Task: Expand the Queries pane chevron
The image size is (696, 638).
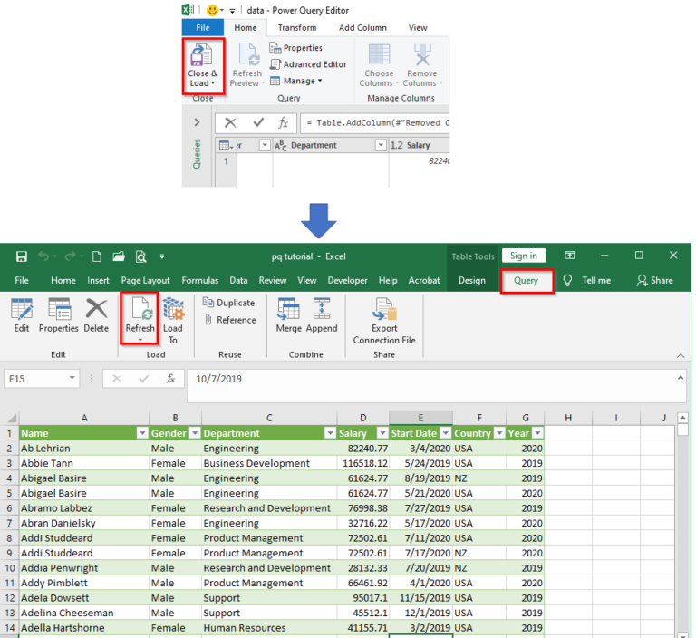Action: tap(197, 122)
